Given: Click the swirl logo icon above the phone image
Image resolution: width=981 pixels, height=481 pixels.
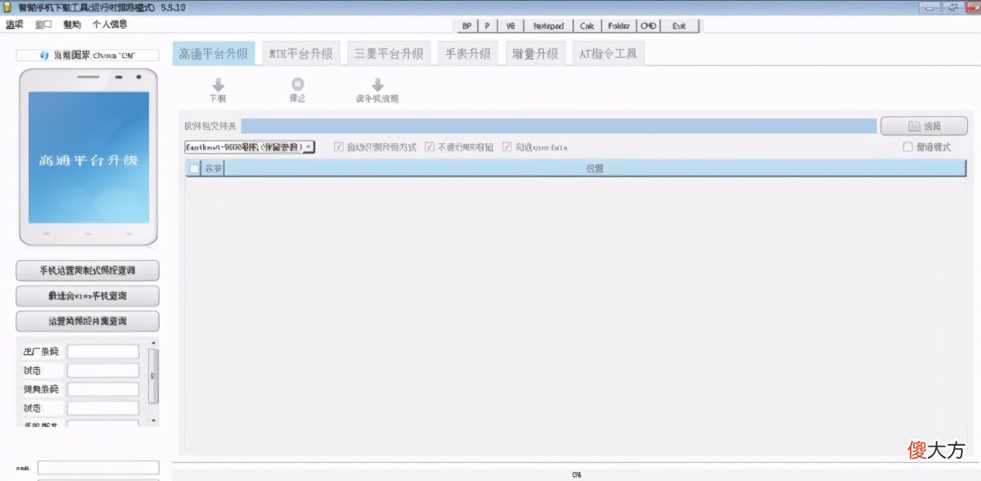Looking at the screenshot, I should (43, 56).
